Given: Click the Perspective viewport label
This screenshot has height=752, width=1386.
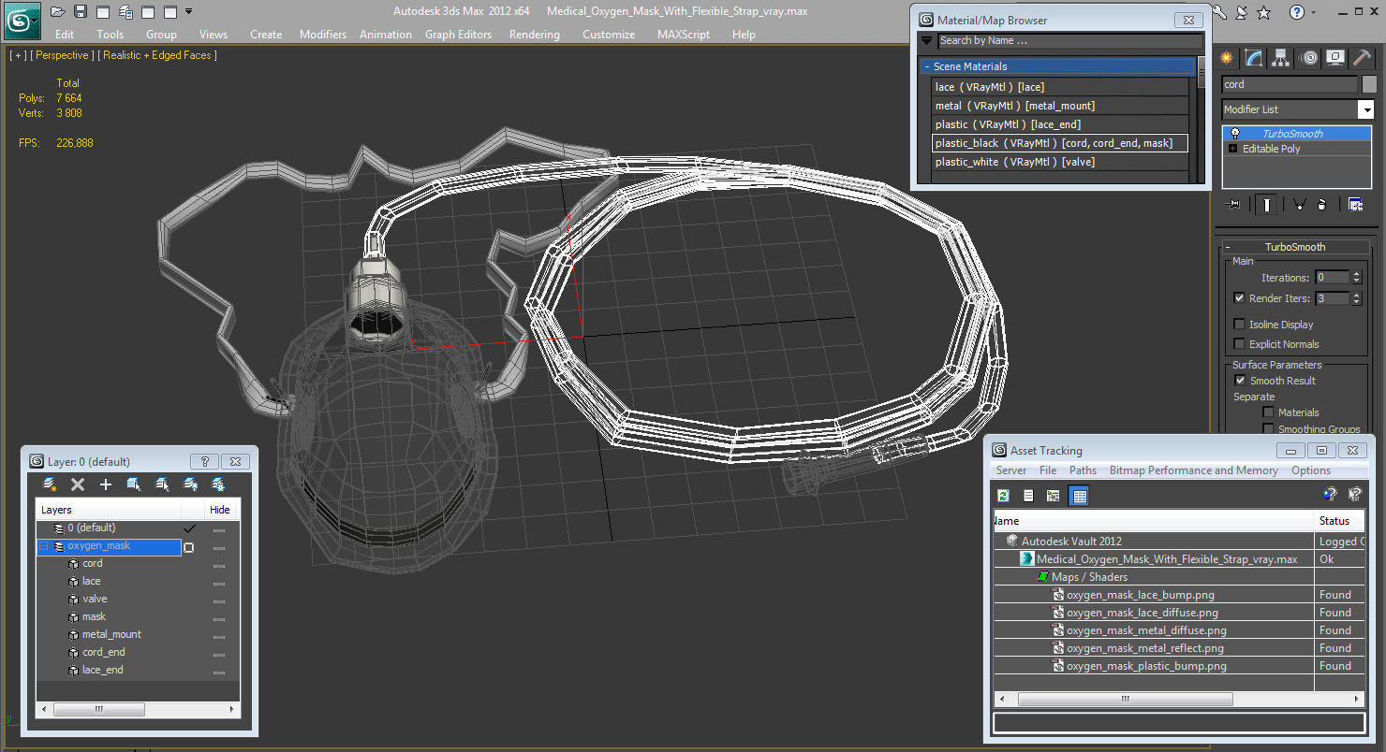Looking at the screenshot, I should pos(63,55).
